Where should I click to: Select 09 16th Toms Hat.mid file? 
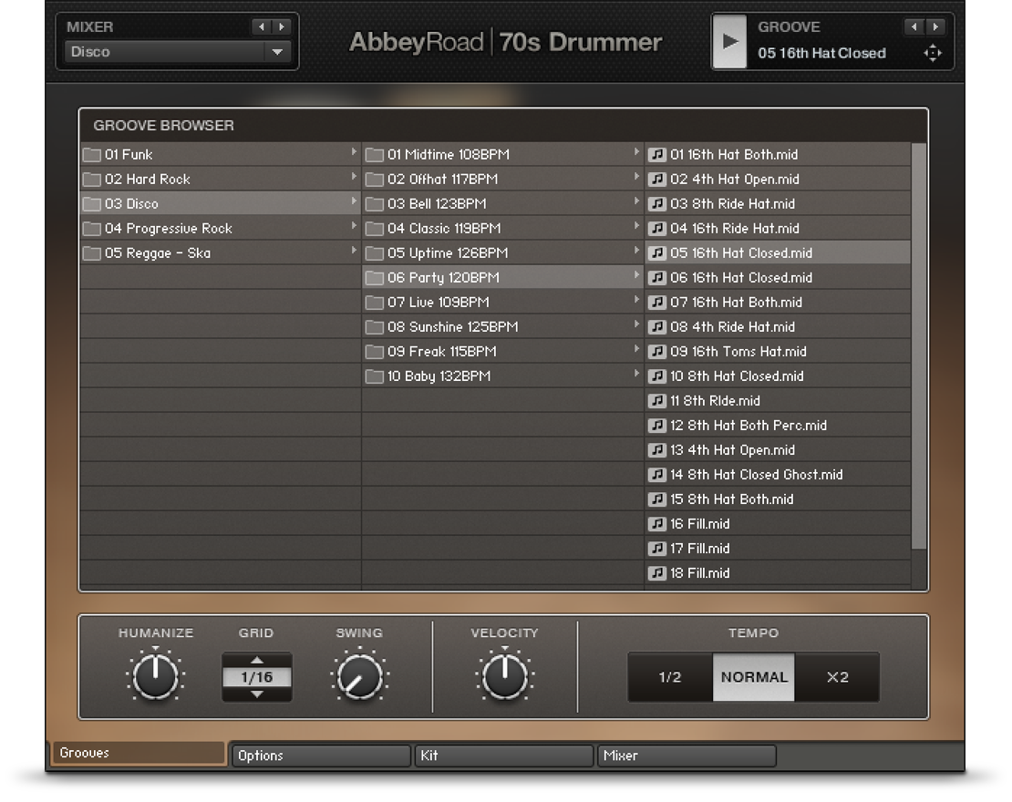778,351
